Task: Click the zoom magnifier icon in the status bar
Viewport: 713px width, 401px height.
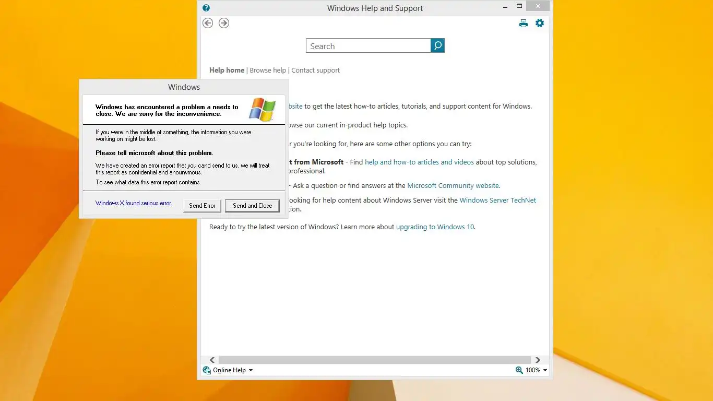Action: point(519,370)
